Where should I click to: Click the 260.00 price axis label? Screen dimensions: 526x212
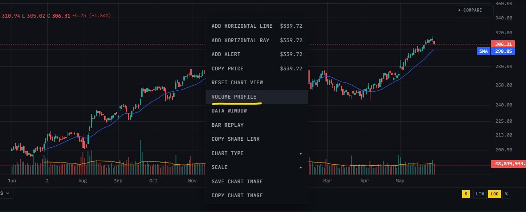[x=504, y=85]
